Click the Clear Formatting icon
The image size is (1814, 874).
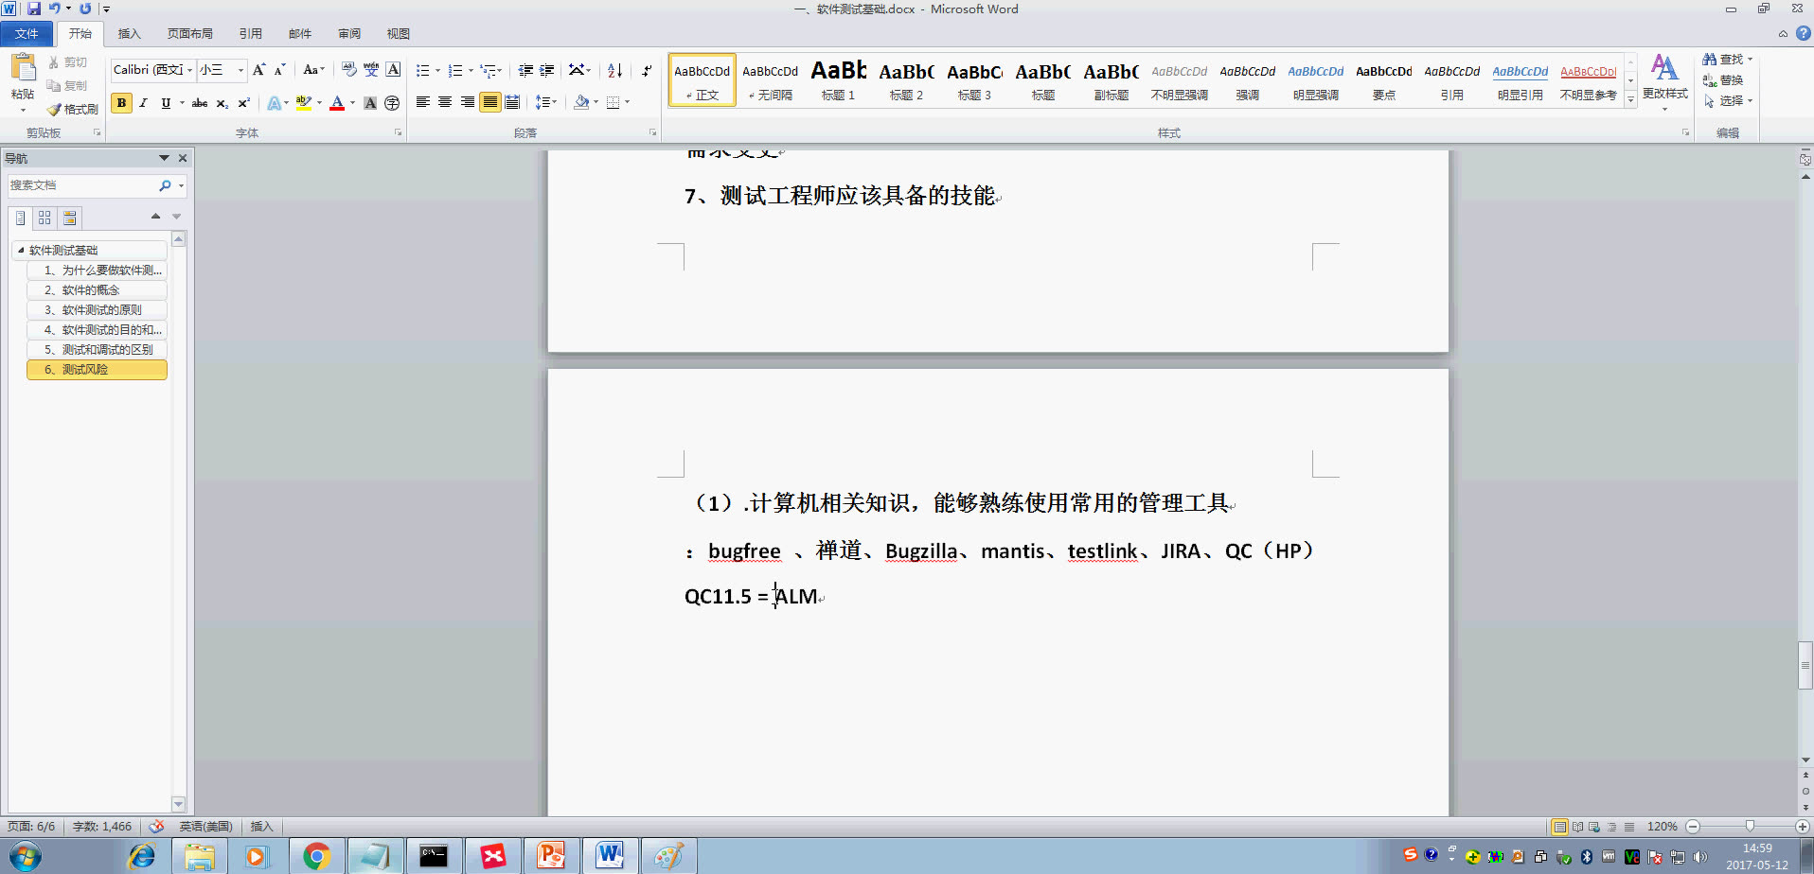tap(349, 70)
